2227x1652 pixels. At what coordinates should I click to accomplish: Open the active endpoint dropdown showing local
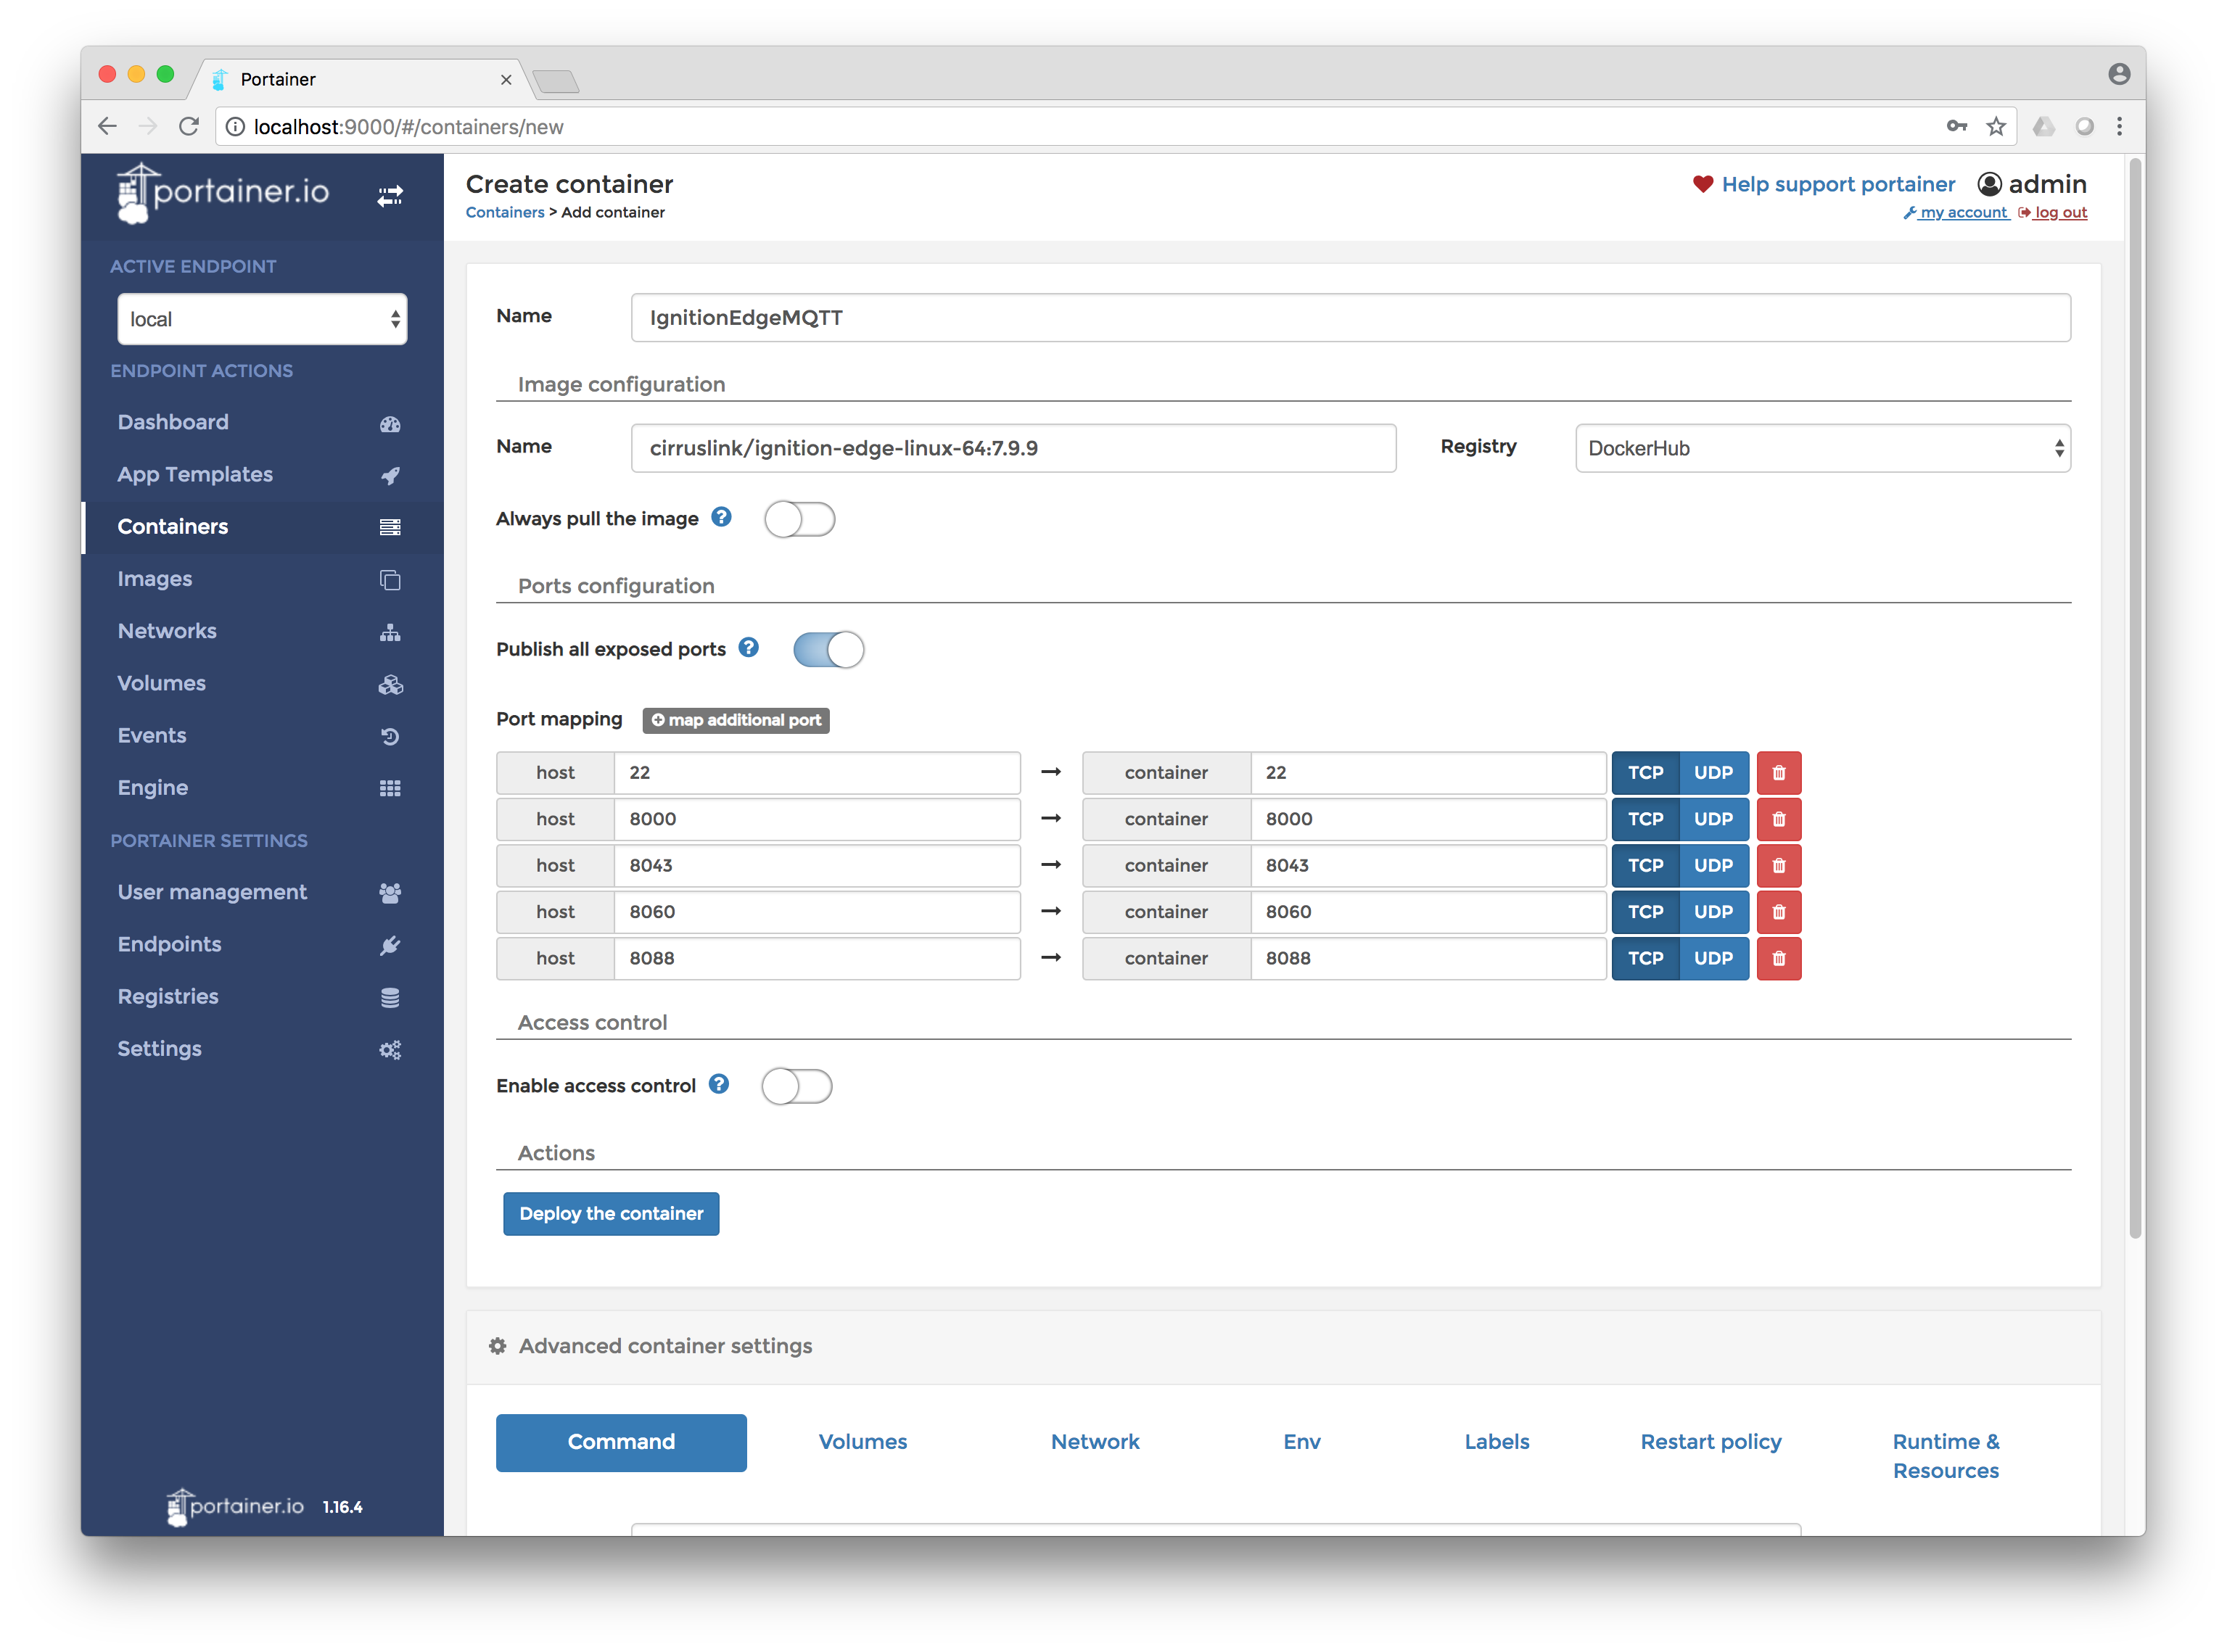pos(262,319)
